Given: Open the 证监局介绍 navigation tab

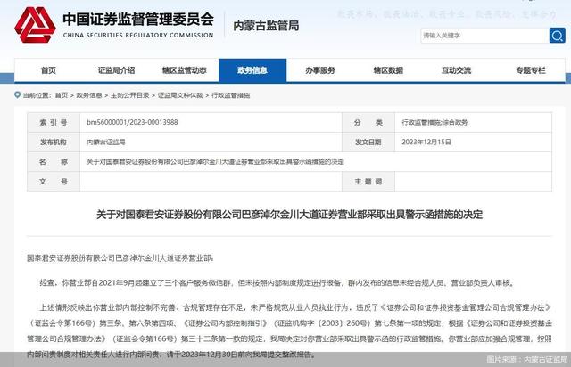Looking at the screenshot, I should point(116,70).
